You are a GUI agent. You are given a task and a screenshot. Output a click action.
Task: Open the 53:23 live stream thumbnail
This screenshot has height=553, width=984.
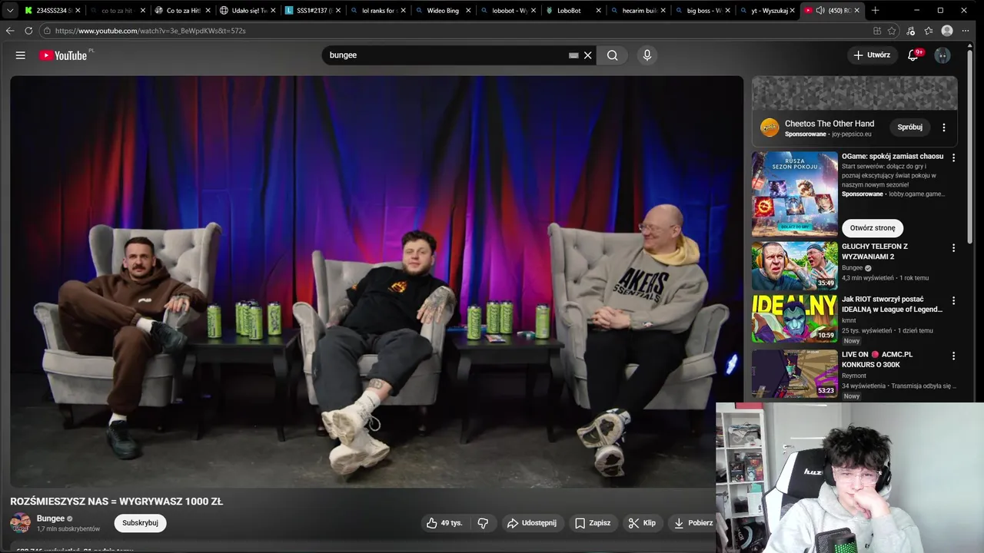(x=794, y=373)
